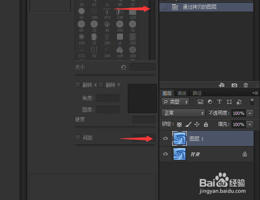Select the 100 speckle brush above 80
Image resolution: width=260 pixels, height=200 pixels.
tap(94, 13)
